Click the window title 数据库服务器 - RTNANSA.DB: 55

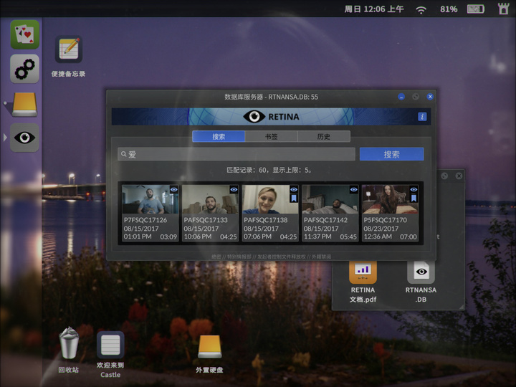(271, 97)
